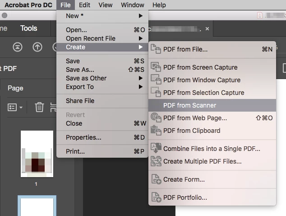
Task: Choose Close from the File menu
Action: pyautogui.click(x=102, y=123)
